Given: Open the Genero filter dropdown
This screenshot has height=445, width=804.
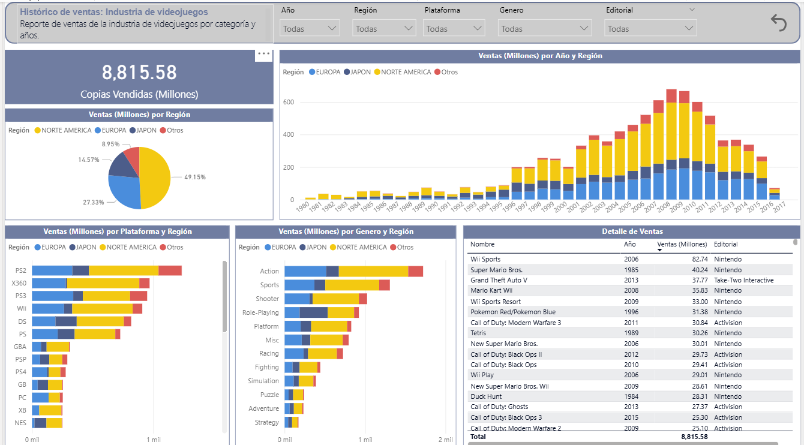Looking at the screenshot, I should pyautogui.click(x=545, y=28).
